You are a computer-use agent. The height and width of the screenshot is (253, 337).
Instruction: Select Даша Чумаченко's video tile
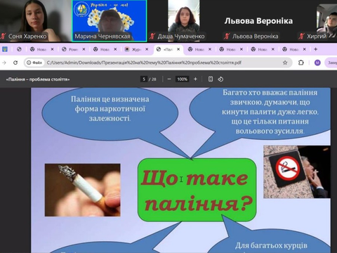point(184,20)
